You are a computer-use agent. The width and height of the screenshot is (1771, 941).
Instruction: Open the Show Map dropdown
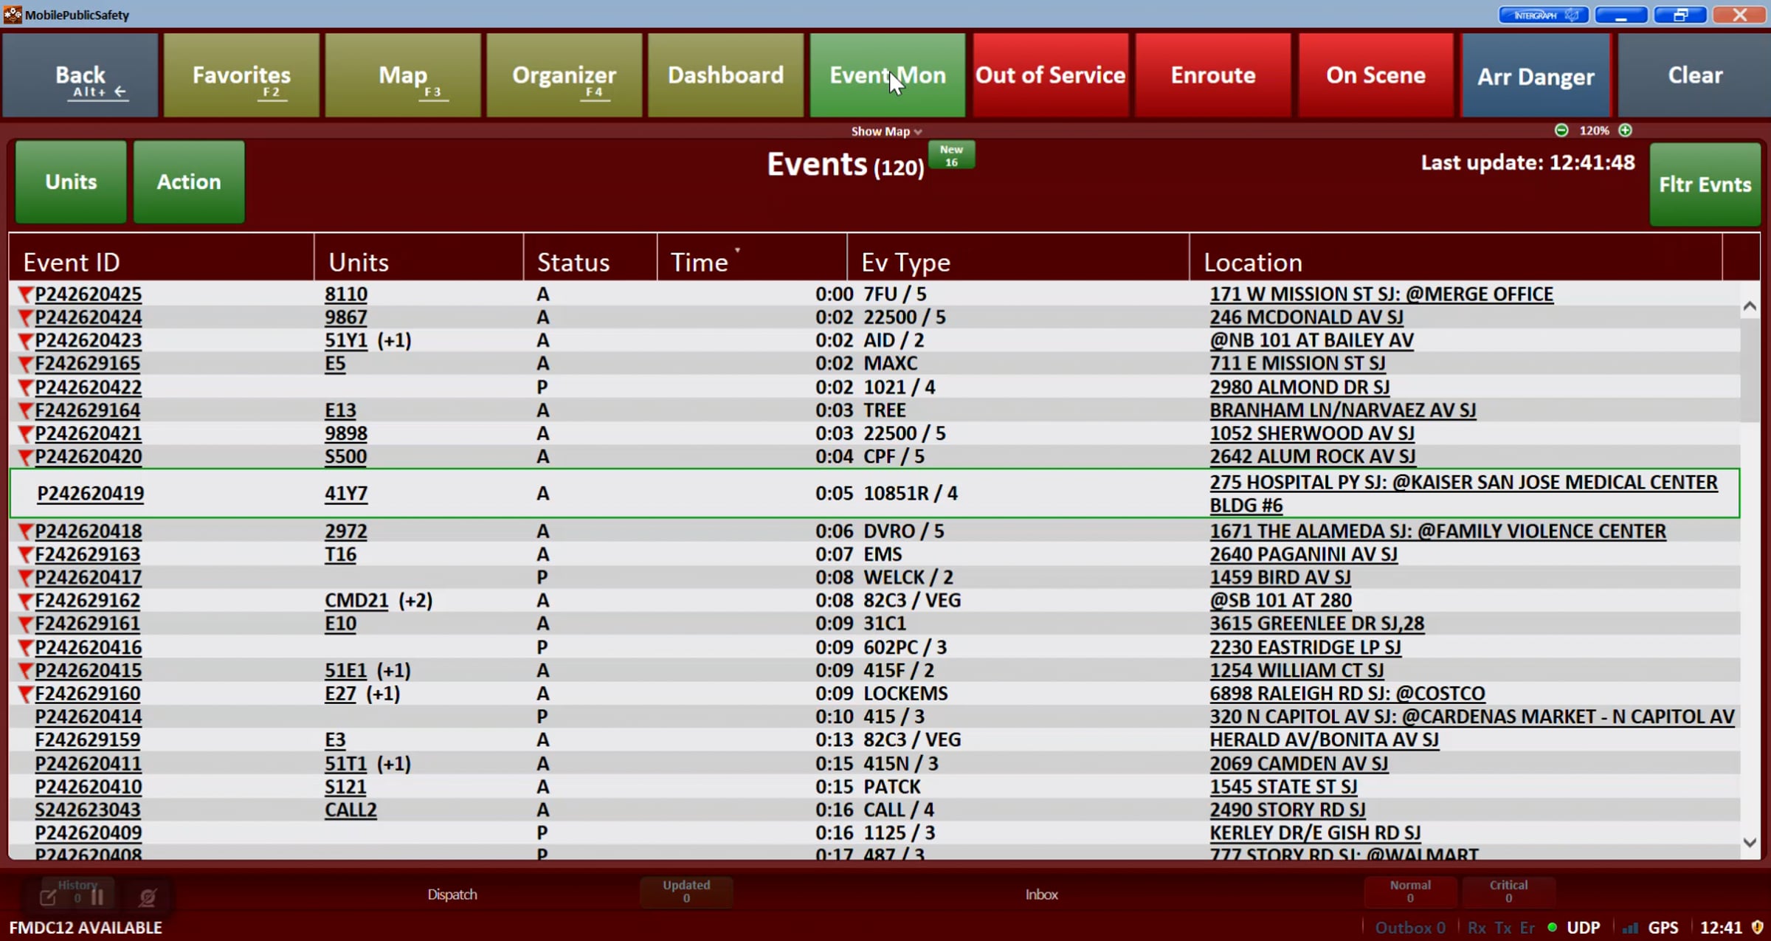click(885, 131)
